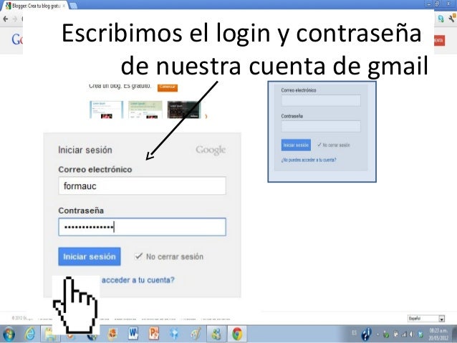Click the blue Iniciar sesión button

[90, 256]
